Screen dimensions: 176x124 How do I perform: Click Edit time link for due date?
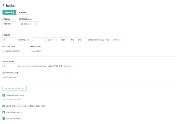click(x=116, y=40)
